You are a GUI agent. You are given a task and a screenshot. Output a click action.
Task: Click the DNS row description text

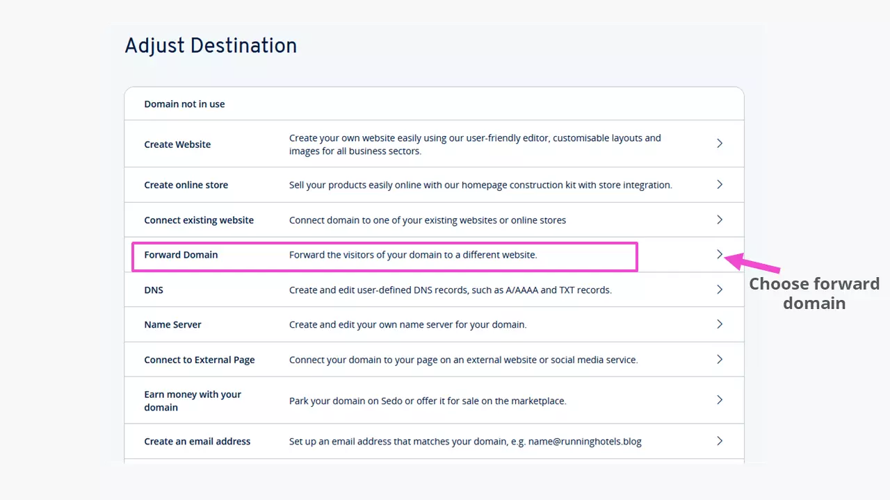coord(451,290)
